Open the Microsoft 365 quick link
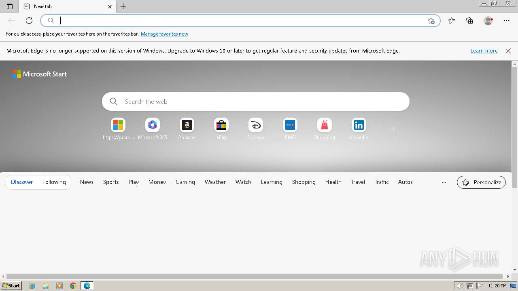The height and width of the screenshot is (291, 518). point(153,129)
